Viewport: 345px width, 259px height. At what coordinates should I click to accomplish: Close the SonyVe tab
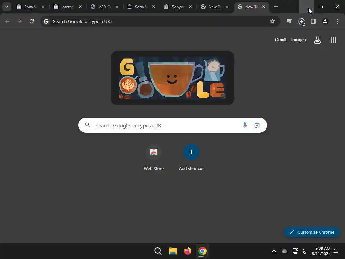(190, 7)
